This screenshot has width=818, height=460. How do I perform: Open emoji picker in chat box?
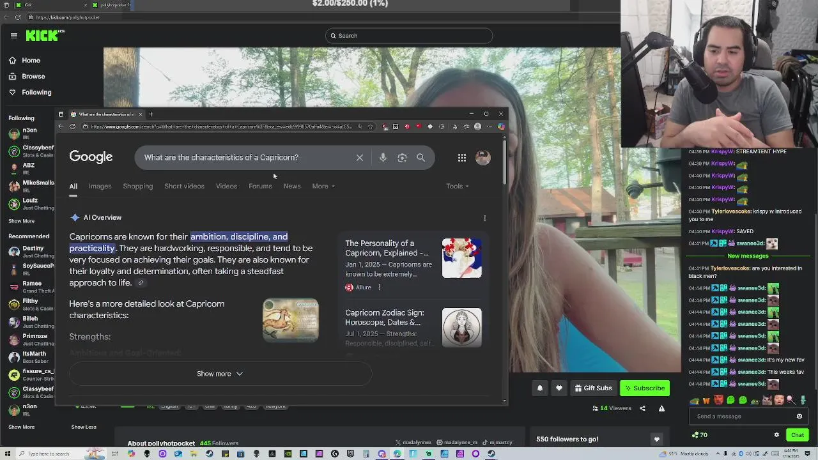point(799,417)
